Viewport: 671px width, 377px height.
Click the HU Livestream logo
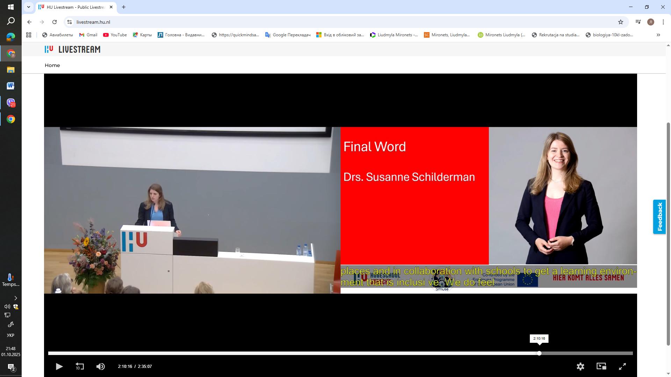pos(72,50)
